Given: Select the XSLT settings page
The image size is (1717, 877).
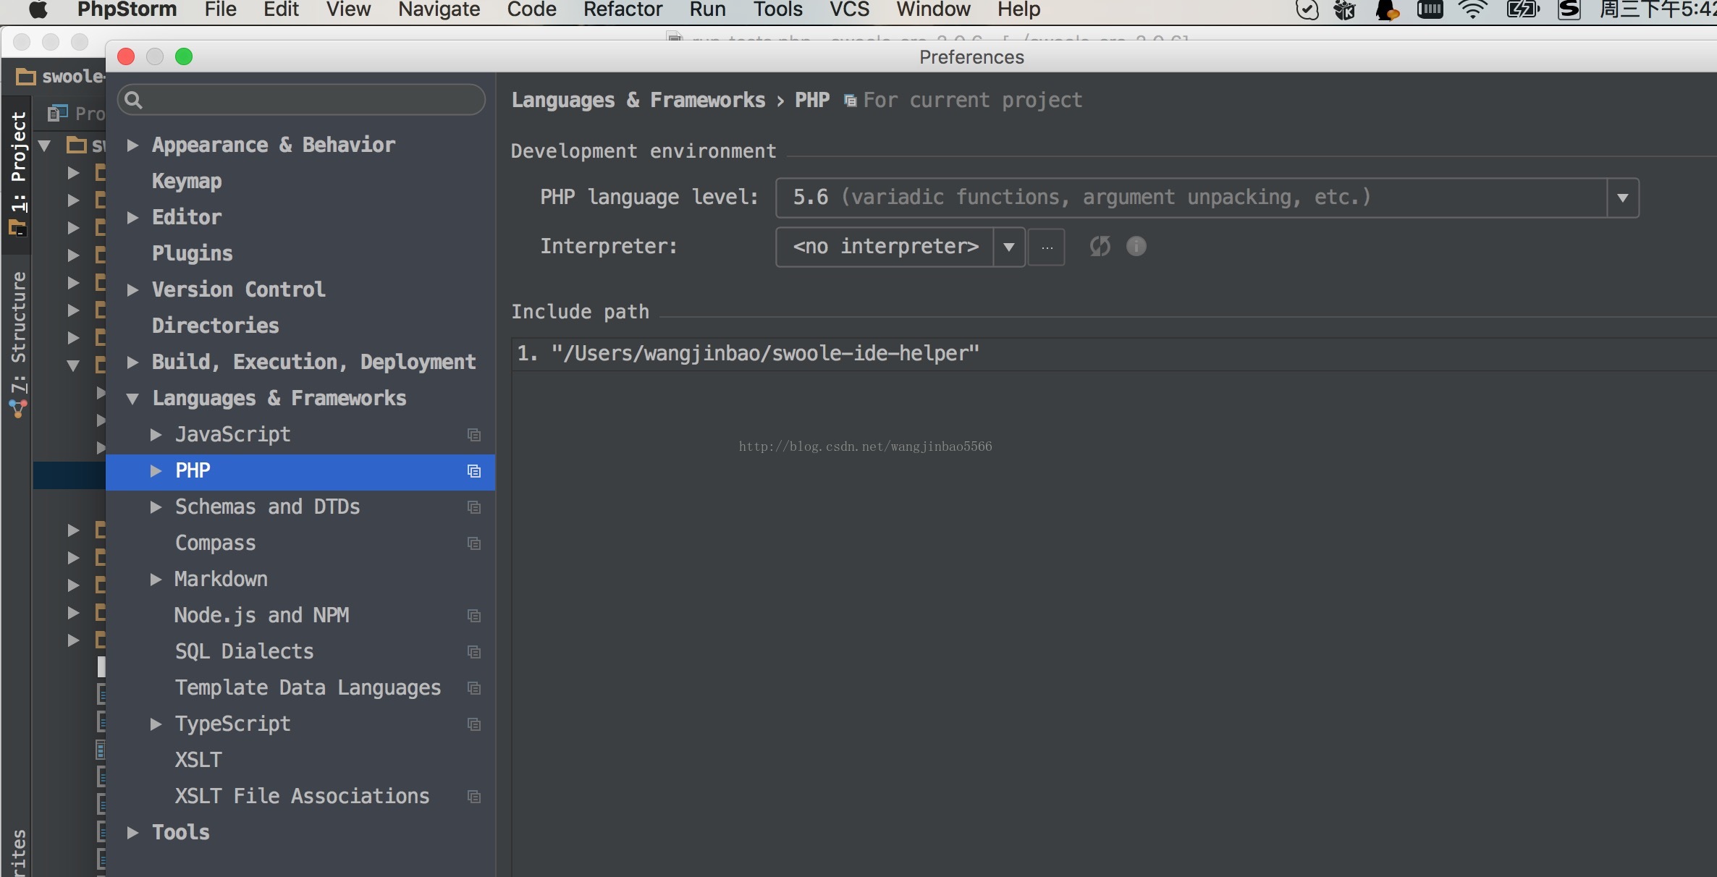Looking at the screenshot, I should tap(198, 761).
